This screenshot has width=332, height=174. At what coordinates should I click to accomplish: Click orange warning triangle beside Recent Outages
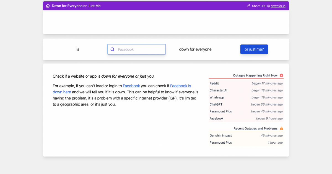[281, 128]
